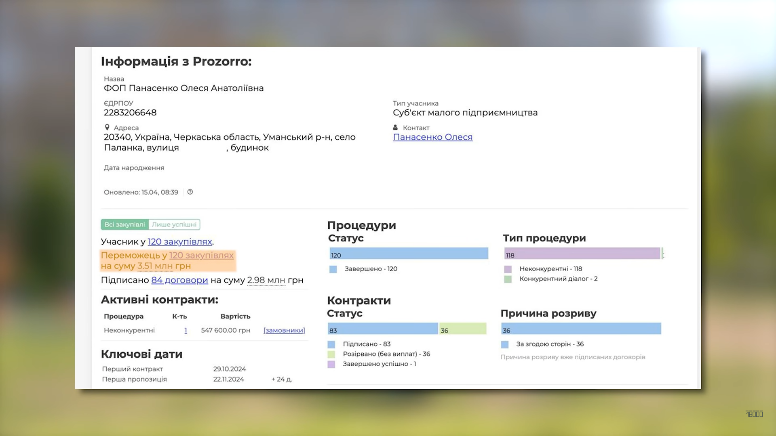
Task: Click the 120 status bar in Процедури
Action: (x=408, y=254)
